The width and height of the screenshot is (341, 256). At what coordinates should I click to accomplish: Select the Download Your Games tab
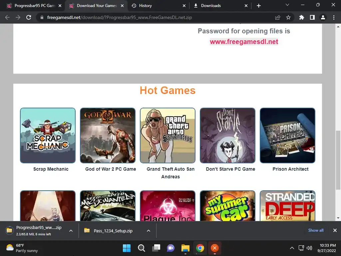pos(94,6)
